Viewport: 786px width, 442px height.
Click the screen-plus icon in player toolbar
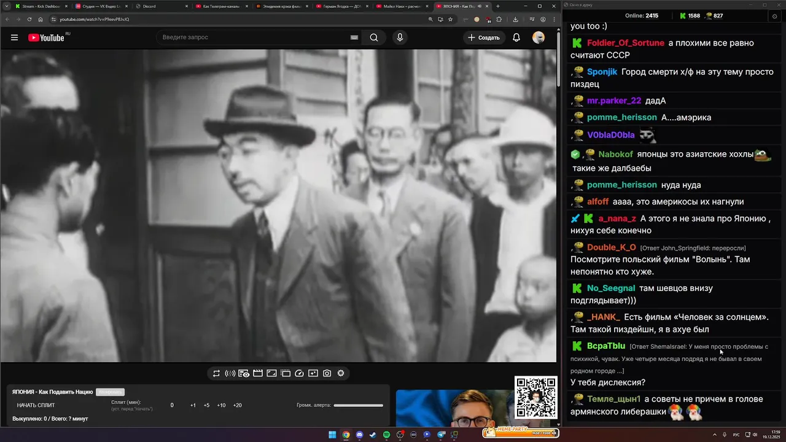click(313, 373)
